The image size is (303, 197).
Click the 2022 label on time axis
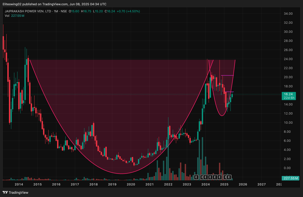[168, 185]
